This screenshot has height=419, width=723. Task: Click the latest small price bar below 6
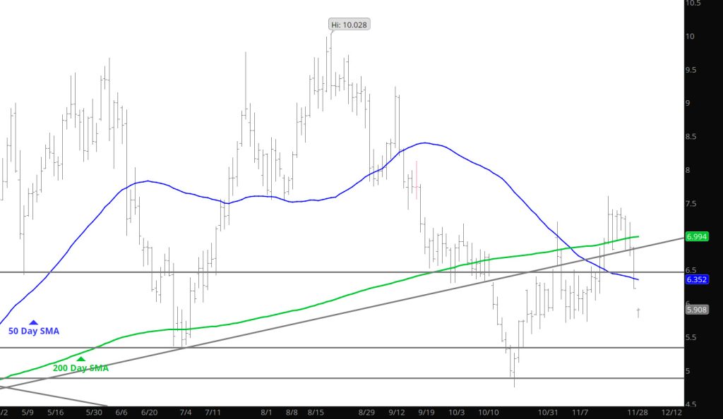click(638, 312)
